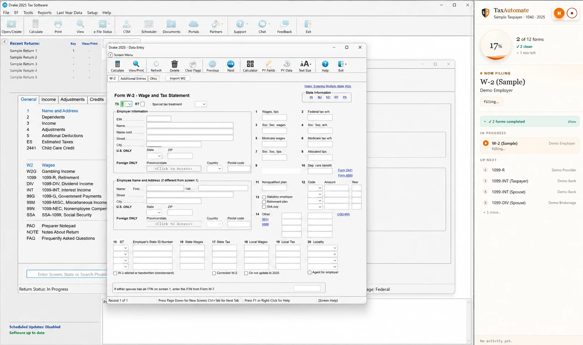Click show on forms completed banner

[x=572, y=122]
